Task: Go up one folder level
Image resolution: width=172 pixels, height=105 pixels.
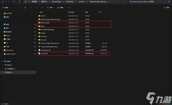Action: pos(14,2)
